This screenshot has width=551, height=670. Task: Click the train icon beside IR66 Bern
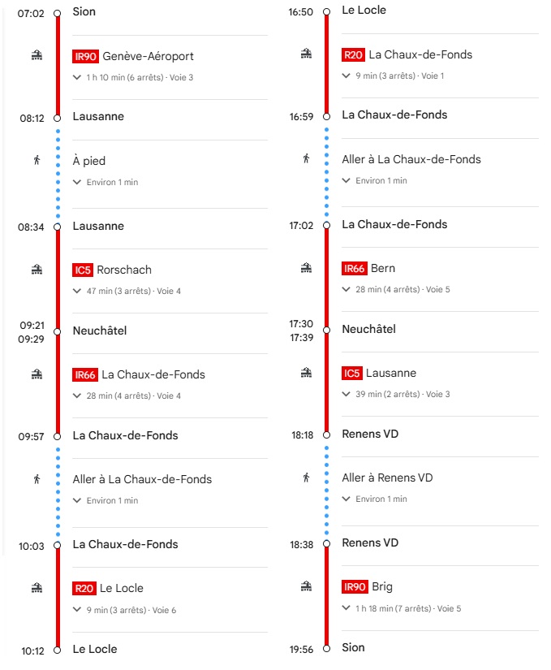tap(306, 268)
